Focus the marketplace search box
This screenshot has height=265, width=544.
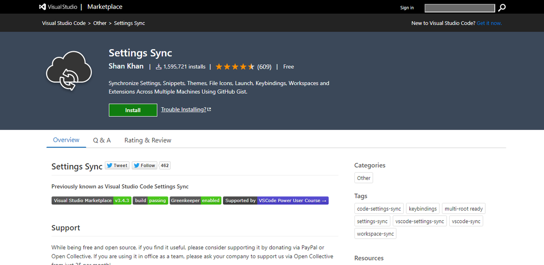[x=460, y=8]
